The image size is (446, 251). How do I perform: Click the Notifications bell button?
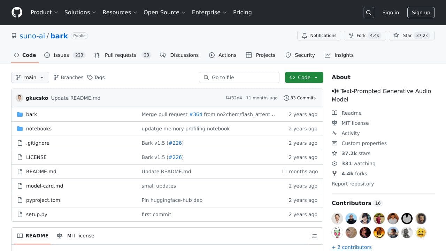coord(319,36)
